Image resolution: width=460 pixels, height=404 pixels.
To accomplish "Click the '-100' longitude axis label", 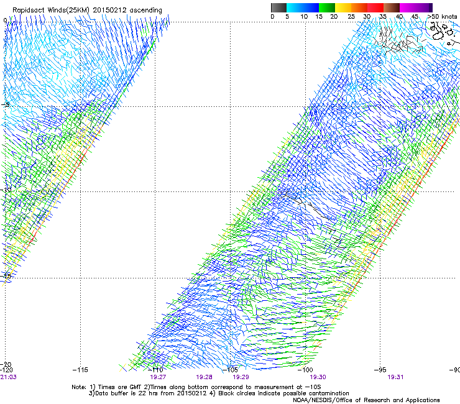I will pyautogui.click(x=305, y=370).
